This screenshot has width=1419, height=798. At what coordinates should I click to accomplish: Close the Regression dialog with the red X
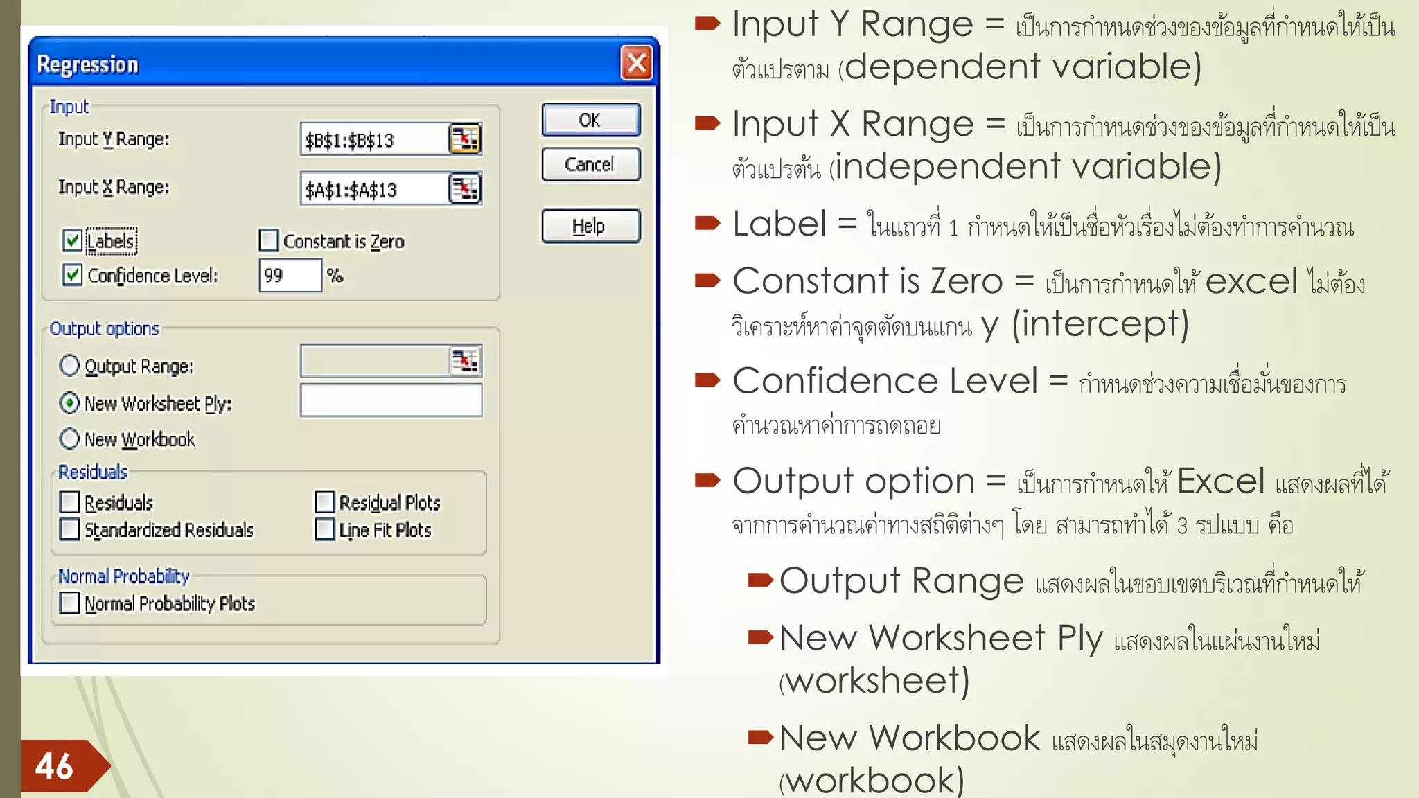pyautogui.click(x=636, y=64)
